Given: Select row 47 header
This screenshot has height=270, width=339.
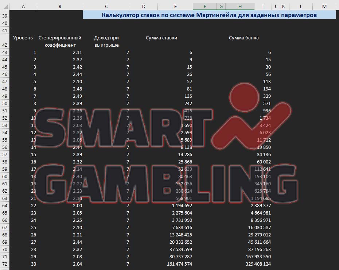Looking at the screenshot, I should 5,82.
